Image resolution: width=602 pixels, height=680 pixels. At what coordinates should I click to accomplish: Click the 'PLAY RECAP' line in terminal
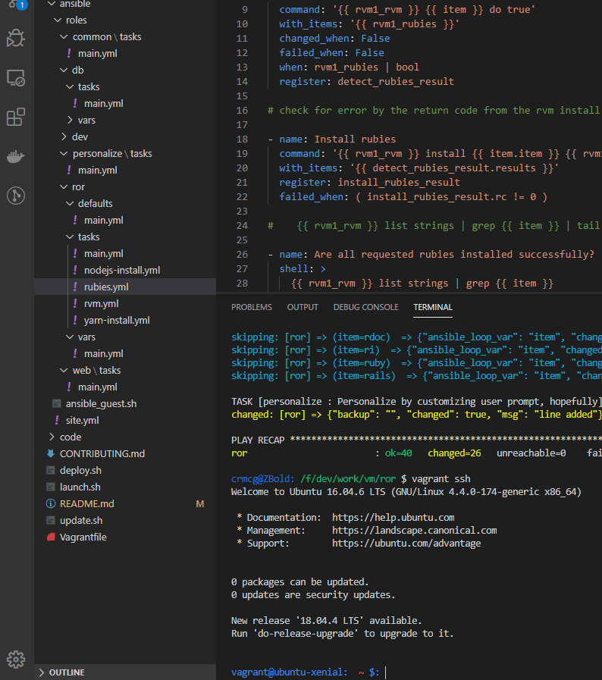[416, 440]
